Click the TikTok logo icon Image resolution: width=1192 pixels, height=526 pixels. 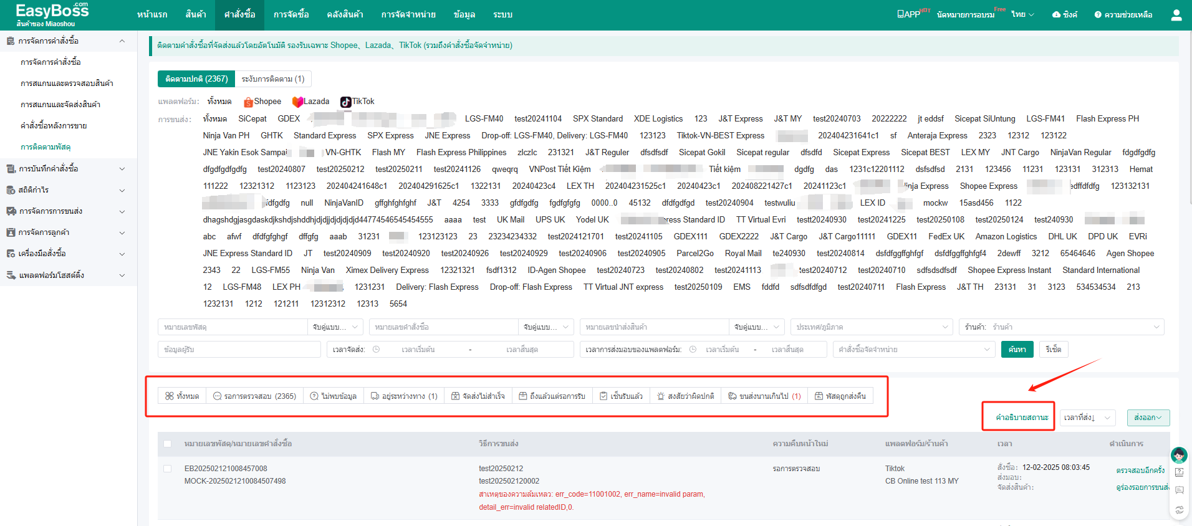tap(345, 102)
